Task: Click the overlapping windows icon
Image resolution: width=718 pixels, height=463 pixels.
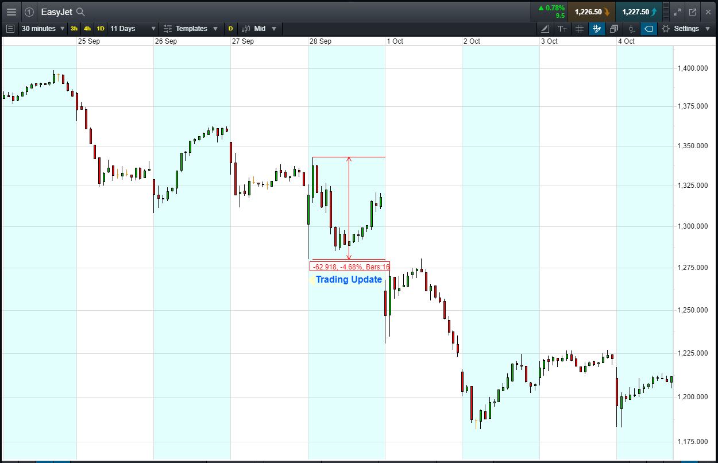Action: click(614, 28)
